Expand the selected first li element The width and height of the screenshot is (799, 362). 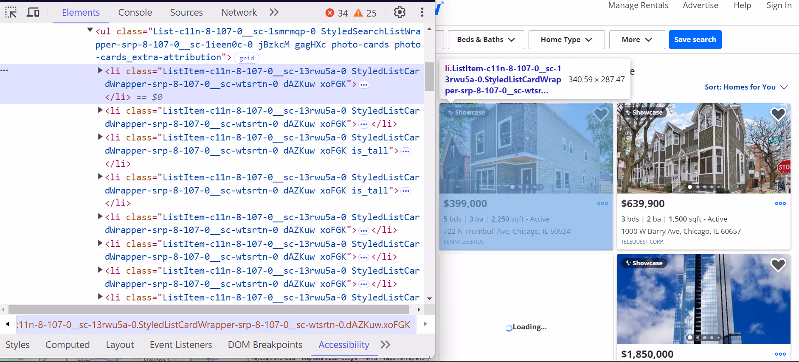pos(100,70)
